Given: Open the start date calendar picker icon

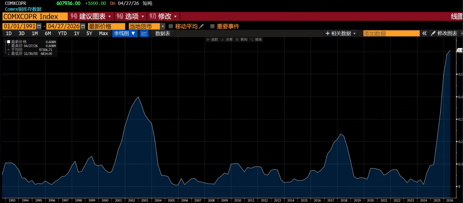Looking at the screenshot, I should pos(39,26).
